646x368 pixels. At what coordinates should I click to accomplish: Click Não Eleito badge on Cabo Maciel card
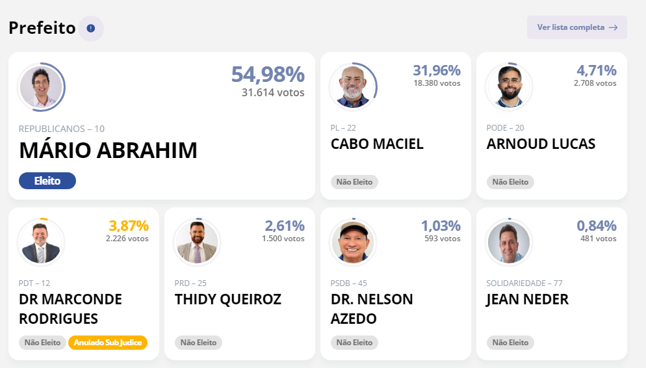tap(354, 182)
